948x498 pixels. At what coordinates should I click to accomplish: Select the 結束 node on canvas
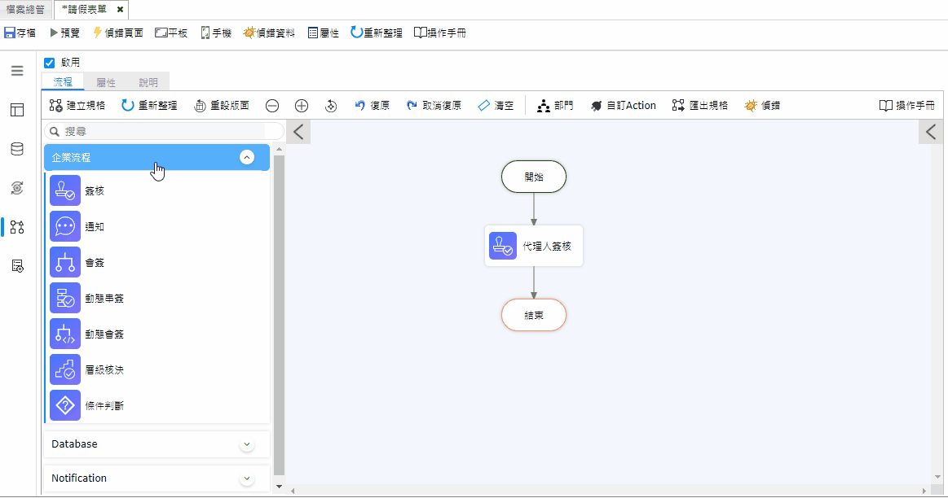tap(534, 315)
